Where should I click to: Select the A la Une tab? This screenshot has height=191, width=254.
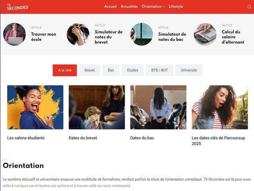point(65,70)
